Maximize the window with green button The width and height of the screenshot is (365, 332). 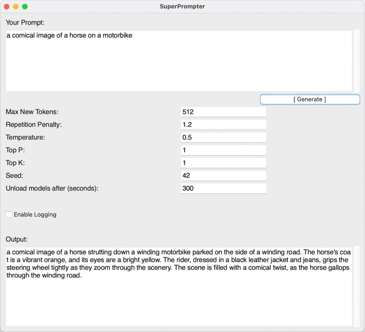pos(25,7)
